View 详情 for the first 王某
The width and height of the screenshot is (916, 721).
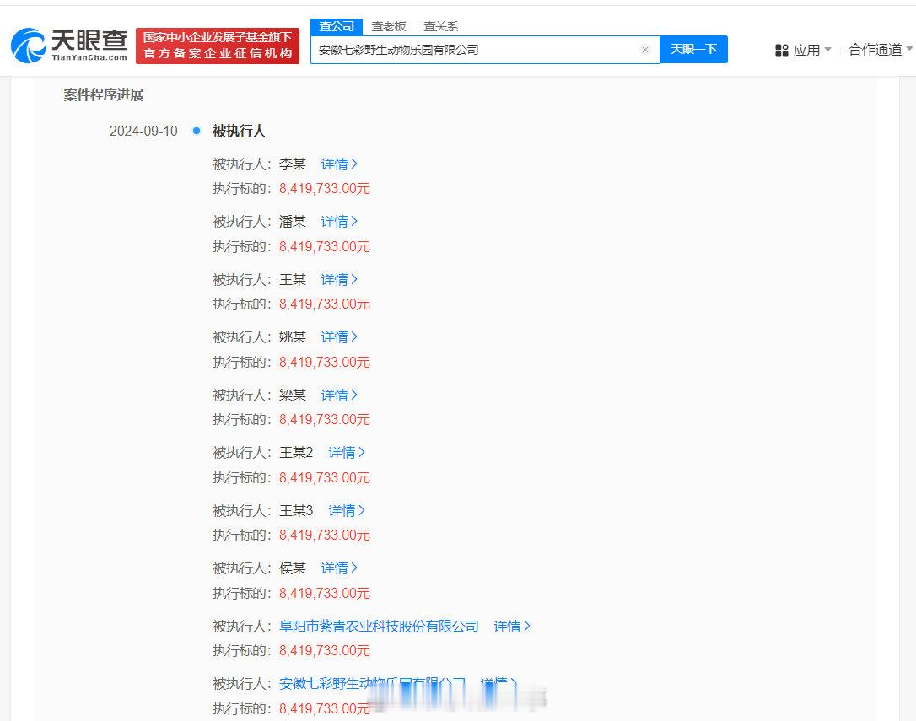click(339, 280)
